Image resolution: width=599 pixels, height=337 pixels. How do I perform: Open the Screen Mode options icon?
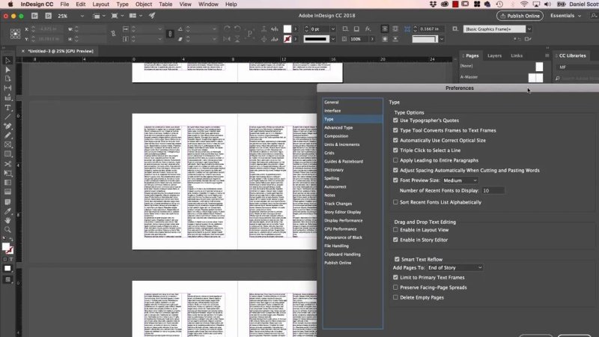point(116,16)
